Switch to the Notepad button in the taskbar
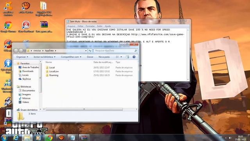This screenshot has height=141, width=250. coord(73,137)
